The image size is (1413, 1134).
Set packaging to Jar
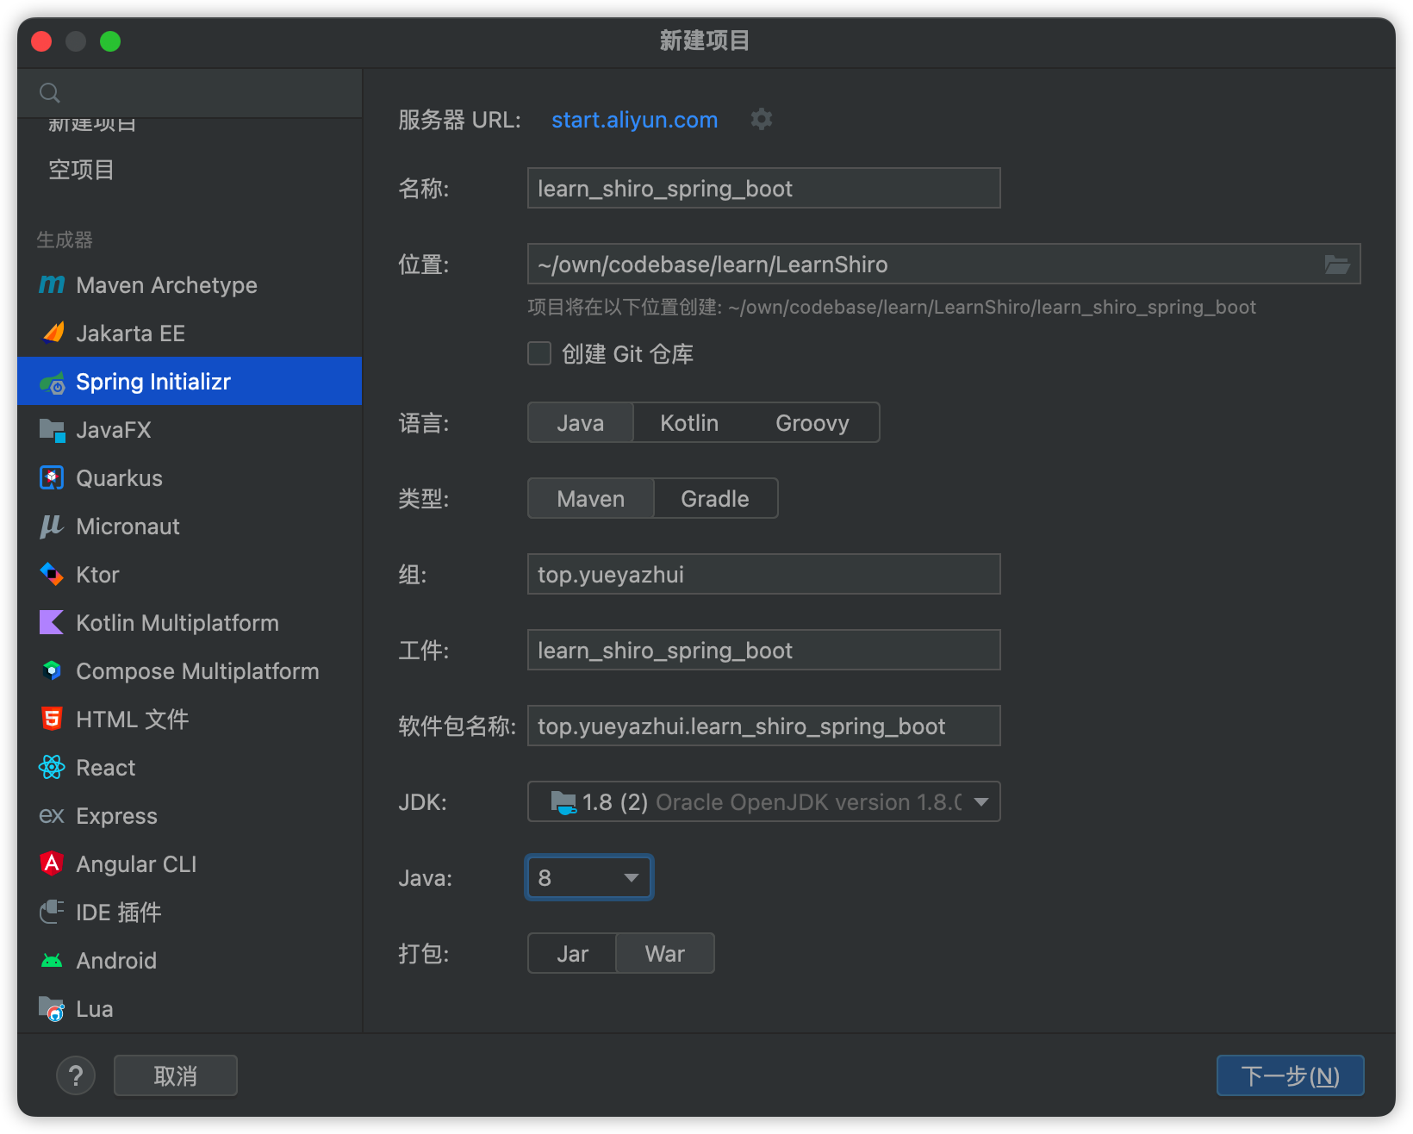pos(572,953)
